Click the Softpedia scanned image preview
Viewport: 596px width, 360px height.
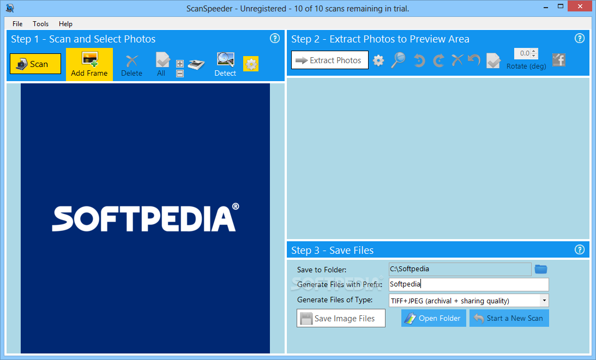[x=145, y=218]
